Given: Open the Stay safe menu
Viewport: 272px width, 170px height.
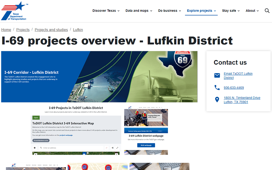Looking at the screenshot, I should (231, 11).
